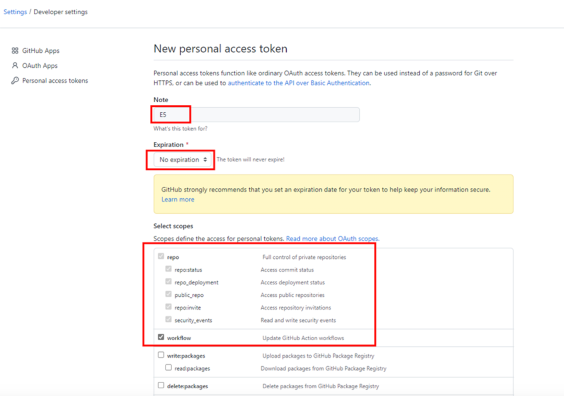Toggle the repo:status scope checkbox
The image size is (564, 396).
click(x=168, y=269)
